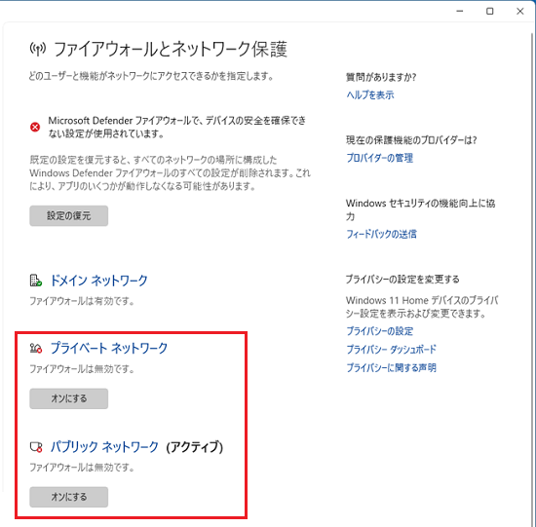This screenshot has width=536, height=527.
Task: Open the プライバシー ダッシュボード link
Action: point(392,350)
